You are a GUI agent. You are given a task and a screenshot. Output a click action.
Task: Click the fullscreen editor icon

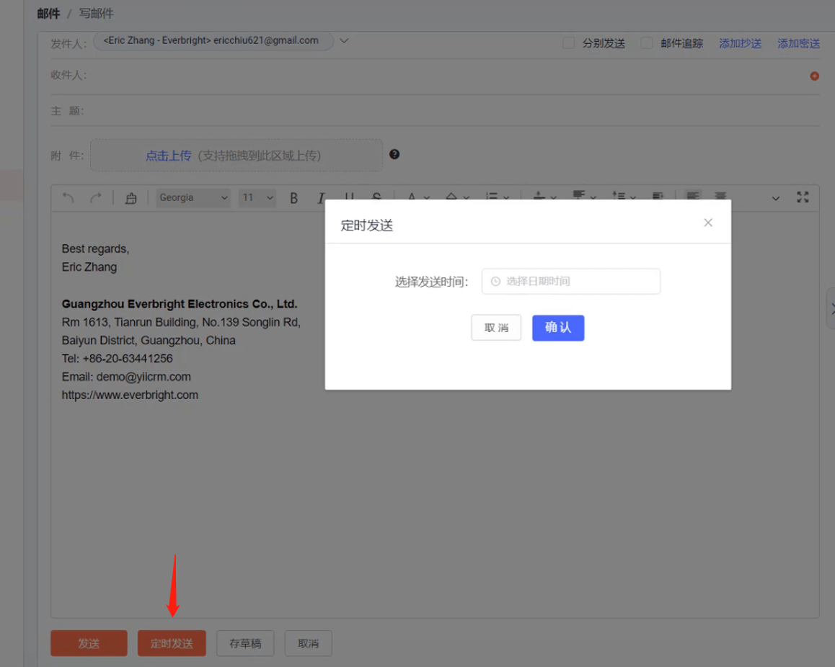pos(803,197)
